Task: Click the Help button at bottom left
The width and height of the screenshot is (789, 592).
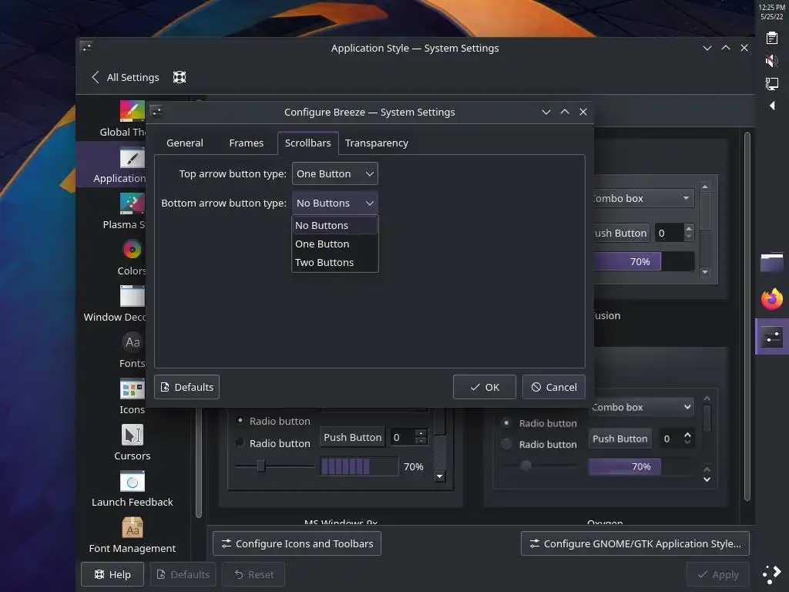Action: [112, 574]
